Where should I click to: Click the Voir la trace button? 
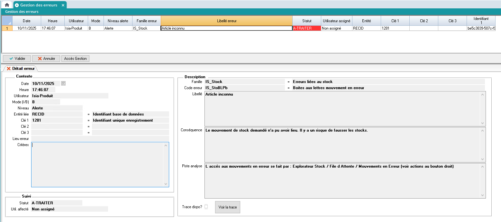227,207
